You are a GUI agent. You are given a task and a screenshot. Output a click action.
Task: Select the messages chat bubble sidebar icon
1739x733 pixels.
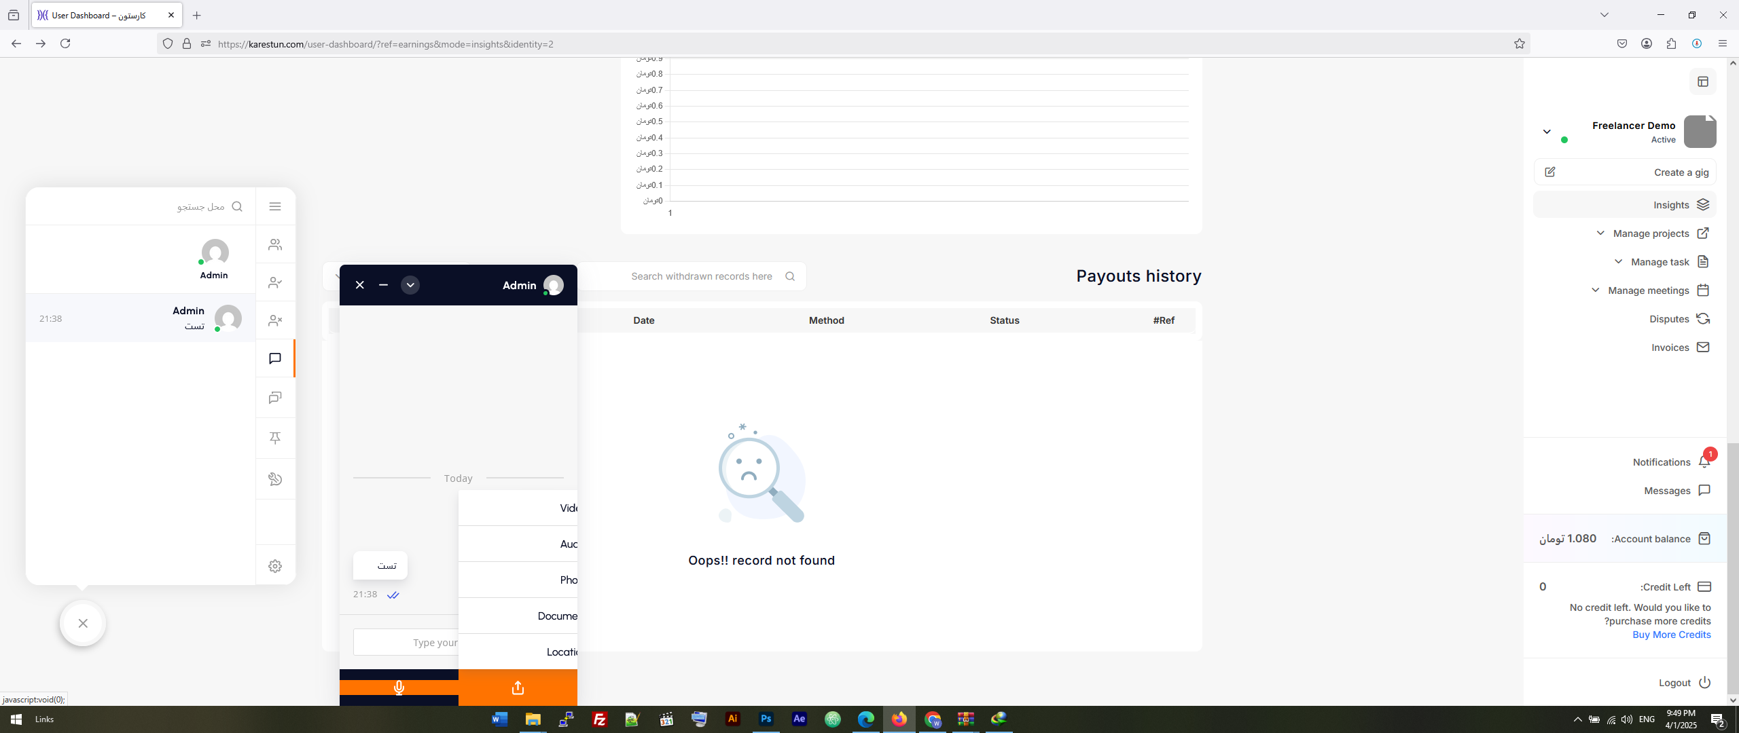tap(275, 358)
